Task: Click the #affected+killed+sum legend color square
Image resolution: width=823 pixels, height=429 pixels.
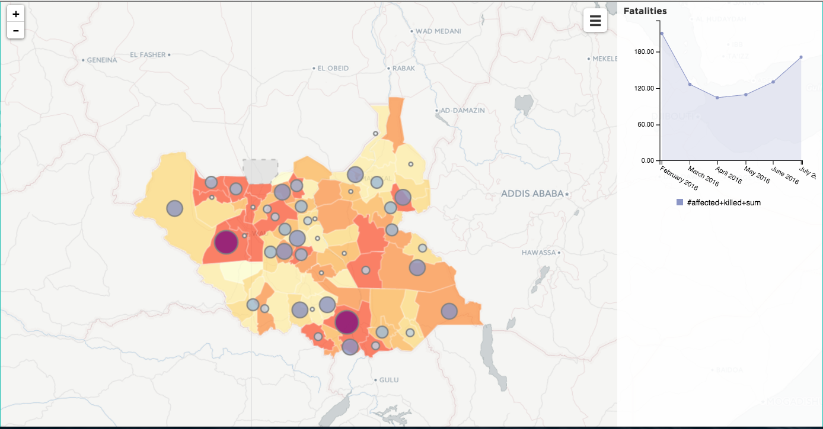Action: click(x=680, y=202)
